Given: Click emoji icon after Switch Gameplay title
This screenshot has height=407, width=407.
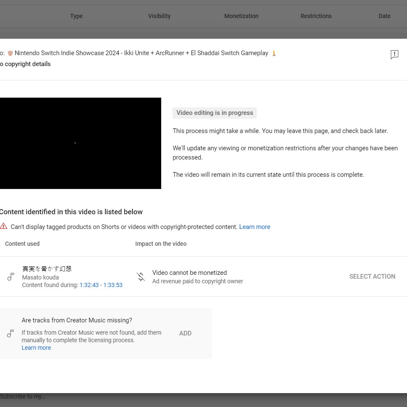Looking at the screenshot, I should pos(274,53).
